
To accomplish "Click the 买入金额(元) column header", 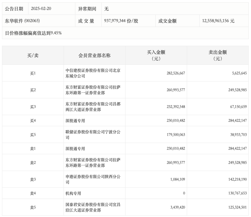I will pyautogui.click(x=156, y=56).
